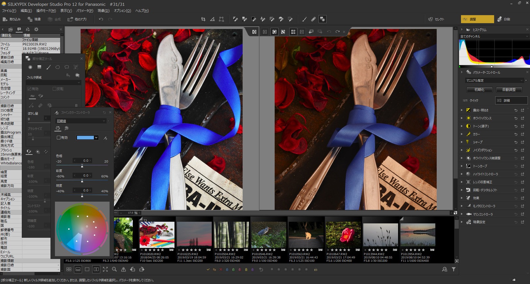The width and height of the screenshot is (530, 284).
Task: Select the crop tool in top toolbar
Action: (203, 19)
